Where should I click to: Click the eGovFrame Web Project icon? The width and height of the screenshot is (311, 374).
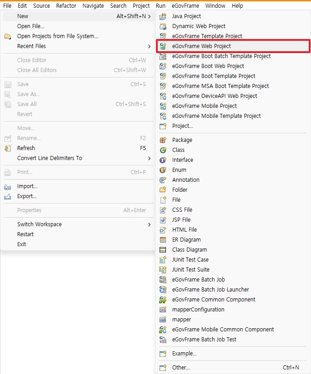(163, 46)
